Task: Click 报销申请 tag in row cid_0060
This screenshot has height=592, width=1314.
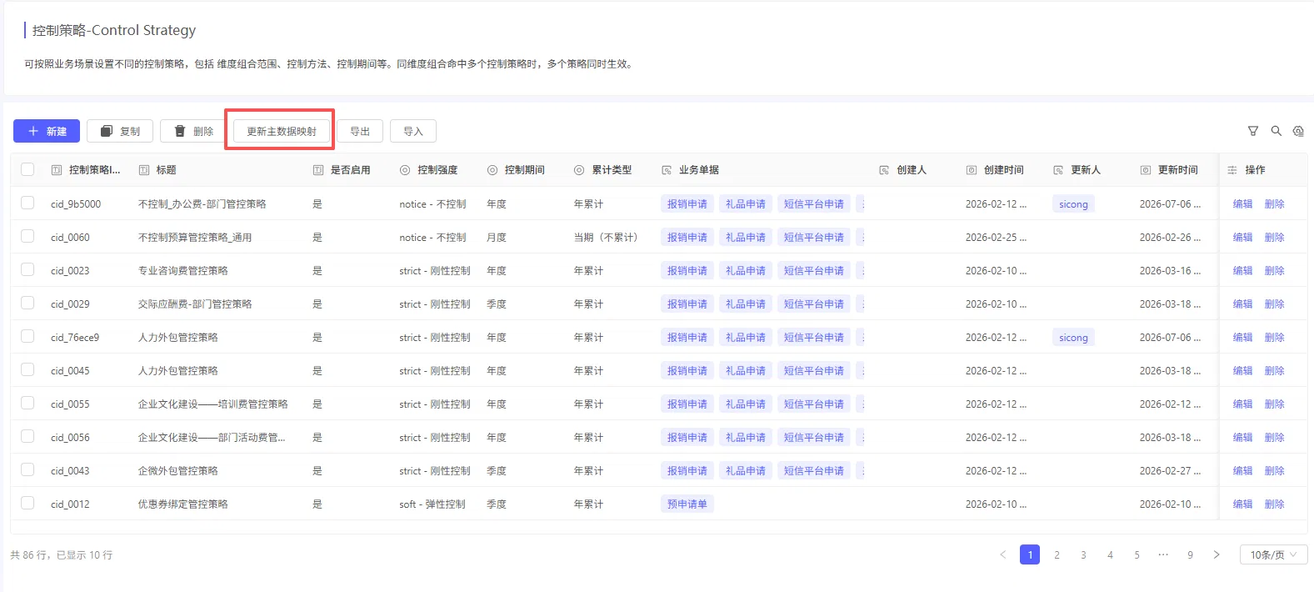Action: tap(687, 237)
